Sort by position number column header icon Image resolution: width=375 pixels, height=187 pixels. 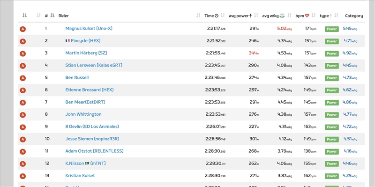click(x=52, y=15)
